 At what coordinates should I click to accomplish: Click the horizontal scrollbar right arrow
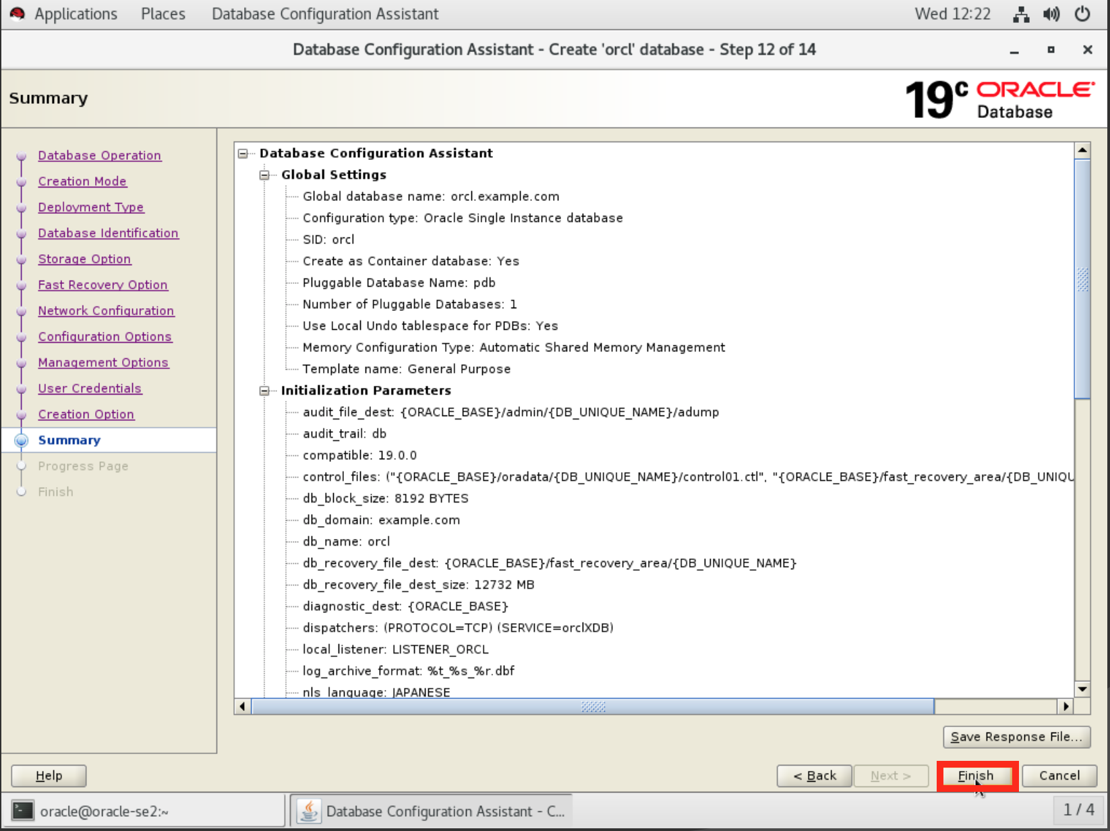tap(1065, 706)
